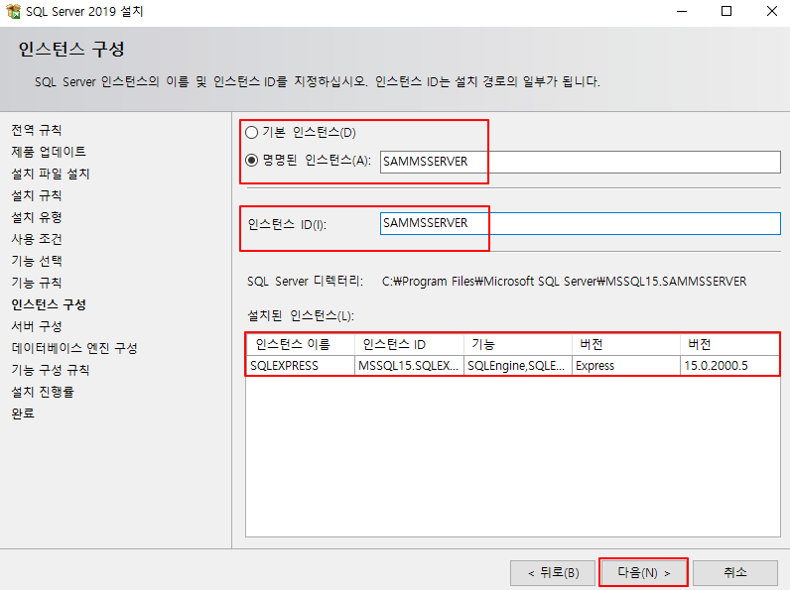The image size is (790, 590).
Task: Click 설치 파일 설치 step in sidebar
Action: (51, 174)
